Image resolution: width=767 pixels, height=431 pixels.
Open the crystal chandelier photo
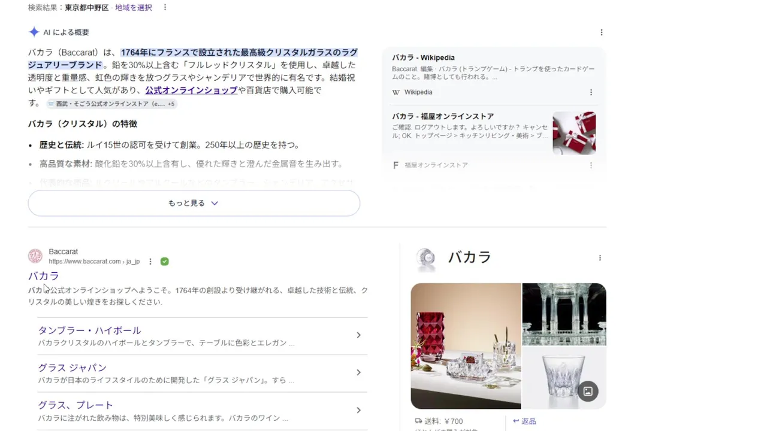tap(564, 314)
